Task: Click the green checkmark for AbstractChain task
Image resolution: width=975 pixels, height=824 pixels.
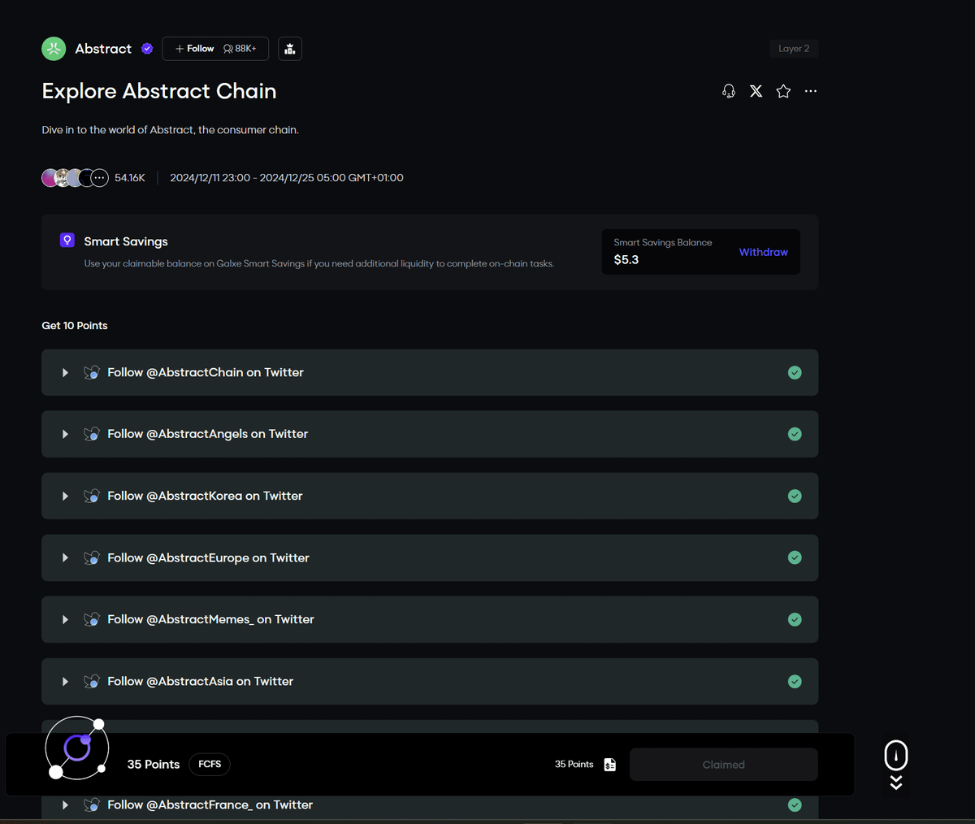Action: [795, 372]
